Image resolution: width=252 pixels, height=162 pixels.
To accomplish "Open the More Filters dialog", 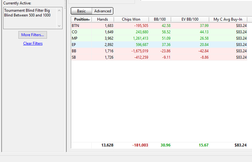I will click(x=33, y=35).
